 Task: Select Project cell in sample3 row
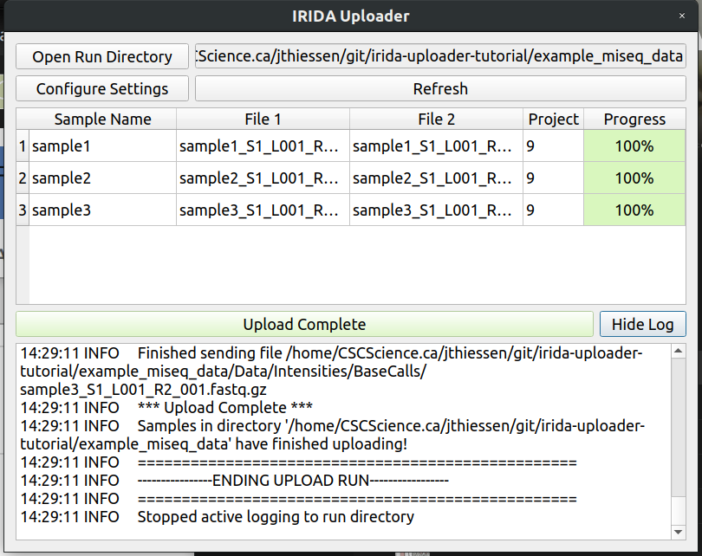click(553, 210)
